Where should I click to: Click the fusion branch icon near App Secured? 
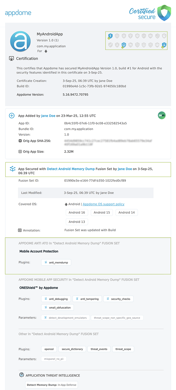click(12, 169)
